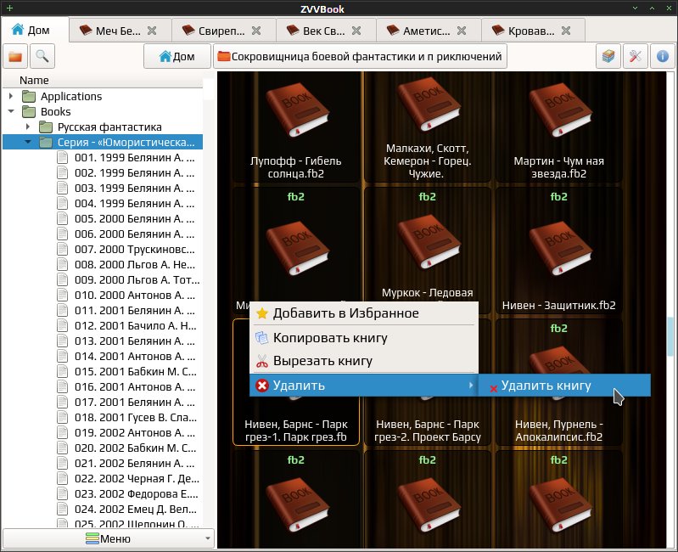Close the Кровав... tab
678x552 pixels.
coord(566,31)
